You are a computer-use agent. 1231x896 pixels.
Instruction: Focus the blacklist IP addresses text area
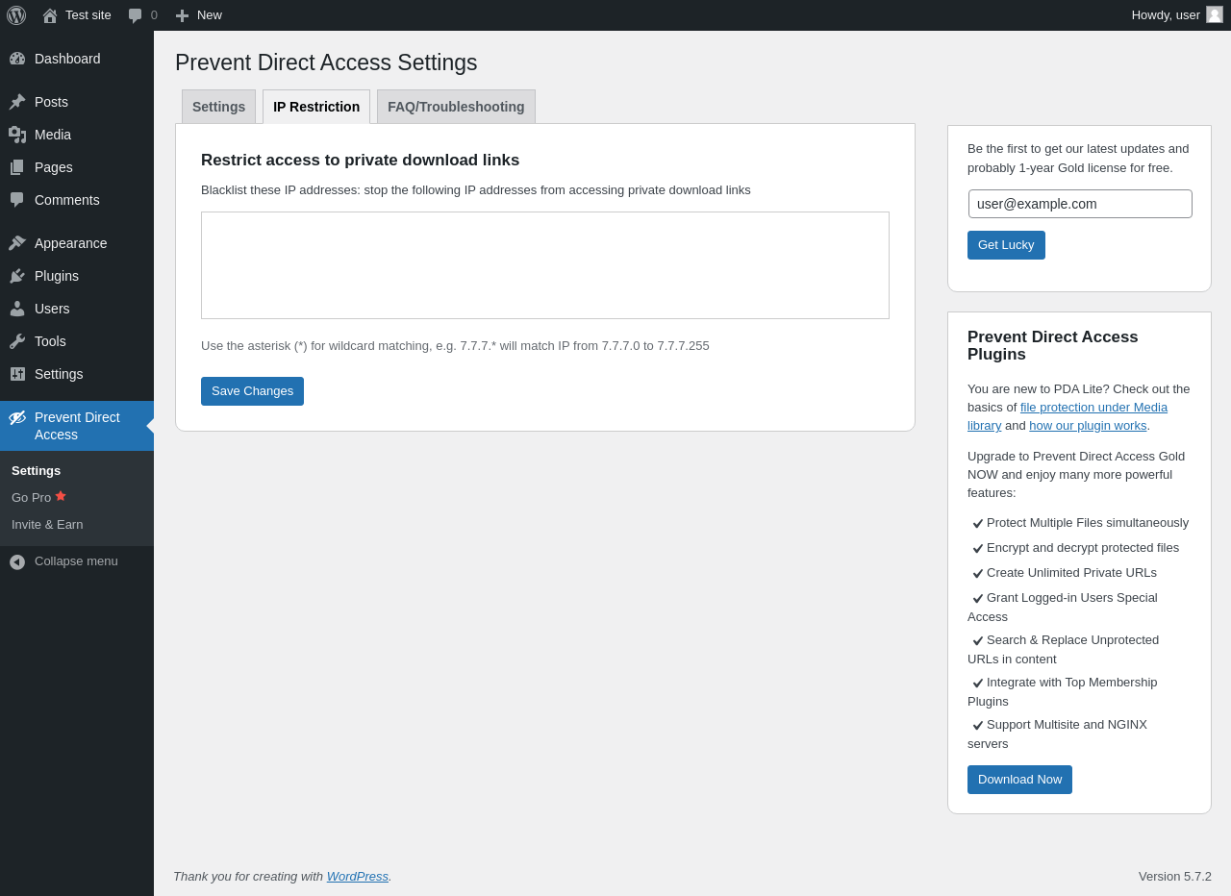[545, 265]
